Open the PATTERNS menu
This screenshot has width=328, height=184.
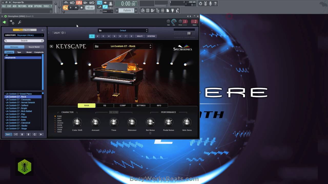[22, 6]
